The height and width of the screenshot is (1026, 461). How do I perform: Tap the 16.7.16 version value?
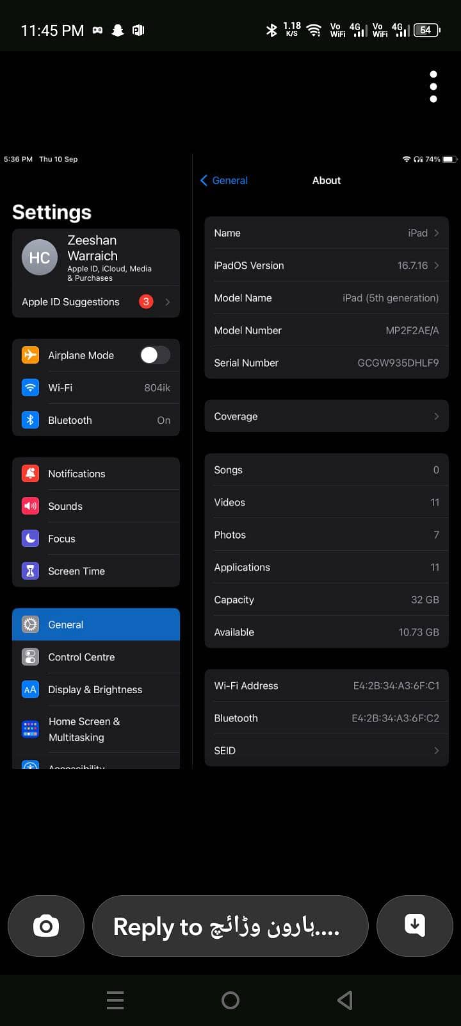pos(412,265)
